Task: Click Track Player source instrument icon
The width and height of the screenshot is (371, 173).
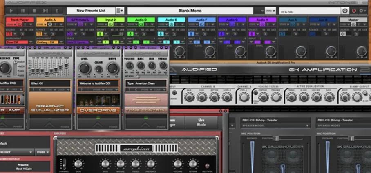Action: 9,34
